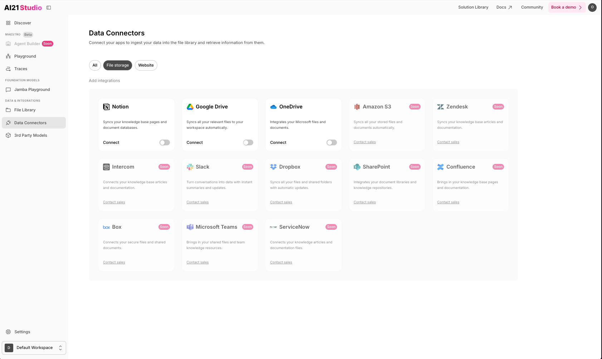Click the Book a demo button
Viewport: 602px width, 359px height.
(x=566, y=7)
